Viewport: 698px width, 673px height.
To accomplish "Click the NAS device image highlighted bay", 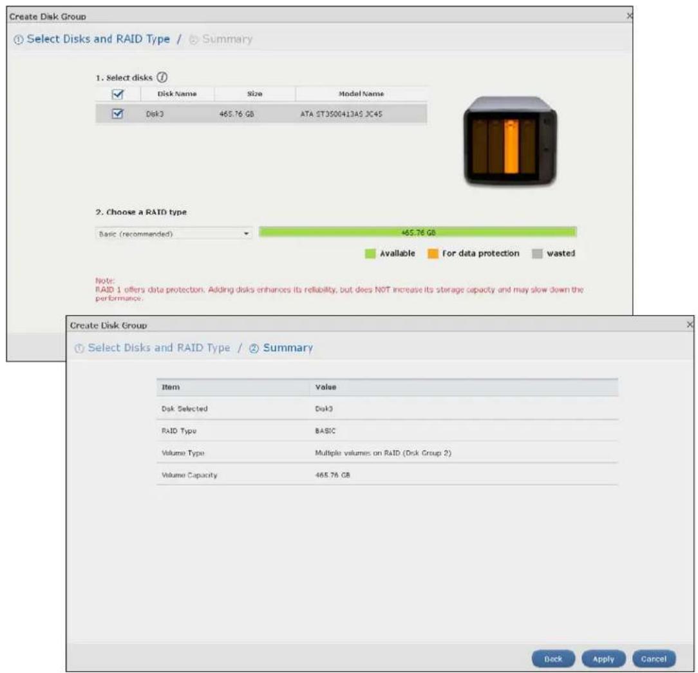I will coord(511,146).
